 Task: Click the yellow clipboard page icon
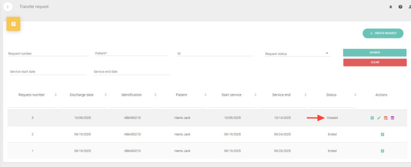[13, 24]
